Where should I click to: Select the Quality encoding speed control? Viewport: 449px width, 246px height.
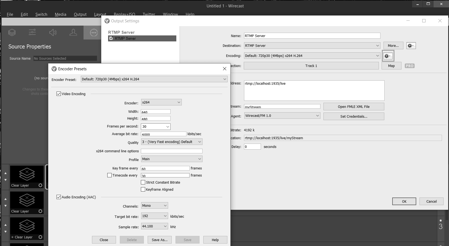click(x=171, y=142)
